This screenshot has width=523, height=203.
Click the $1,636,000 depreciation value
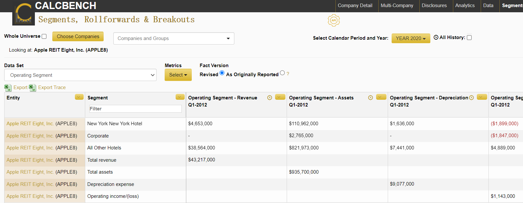(402, 124)
